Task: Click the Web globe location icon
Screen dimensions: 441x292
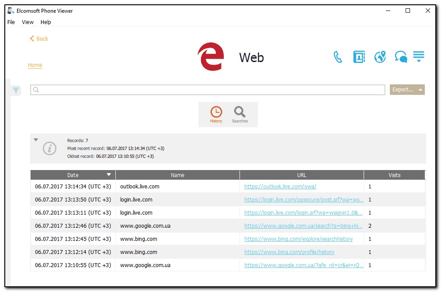Action: [x=380, y=57]
